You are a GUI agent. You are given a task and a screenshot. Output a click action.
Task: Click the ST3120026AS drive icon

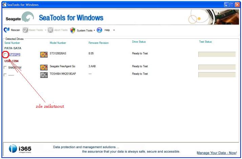pos(44,55)
